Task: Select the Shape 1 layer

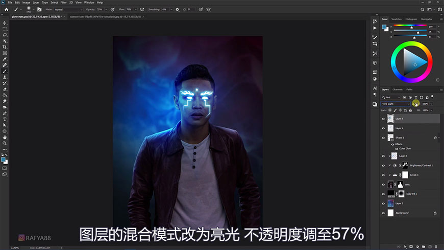Action: pos(408,138)
